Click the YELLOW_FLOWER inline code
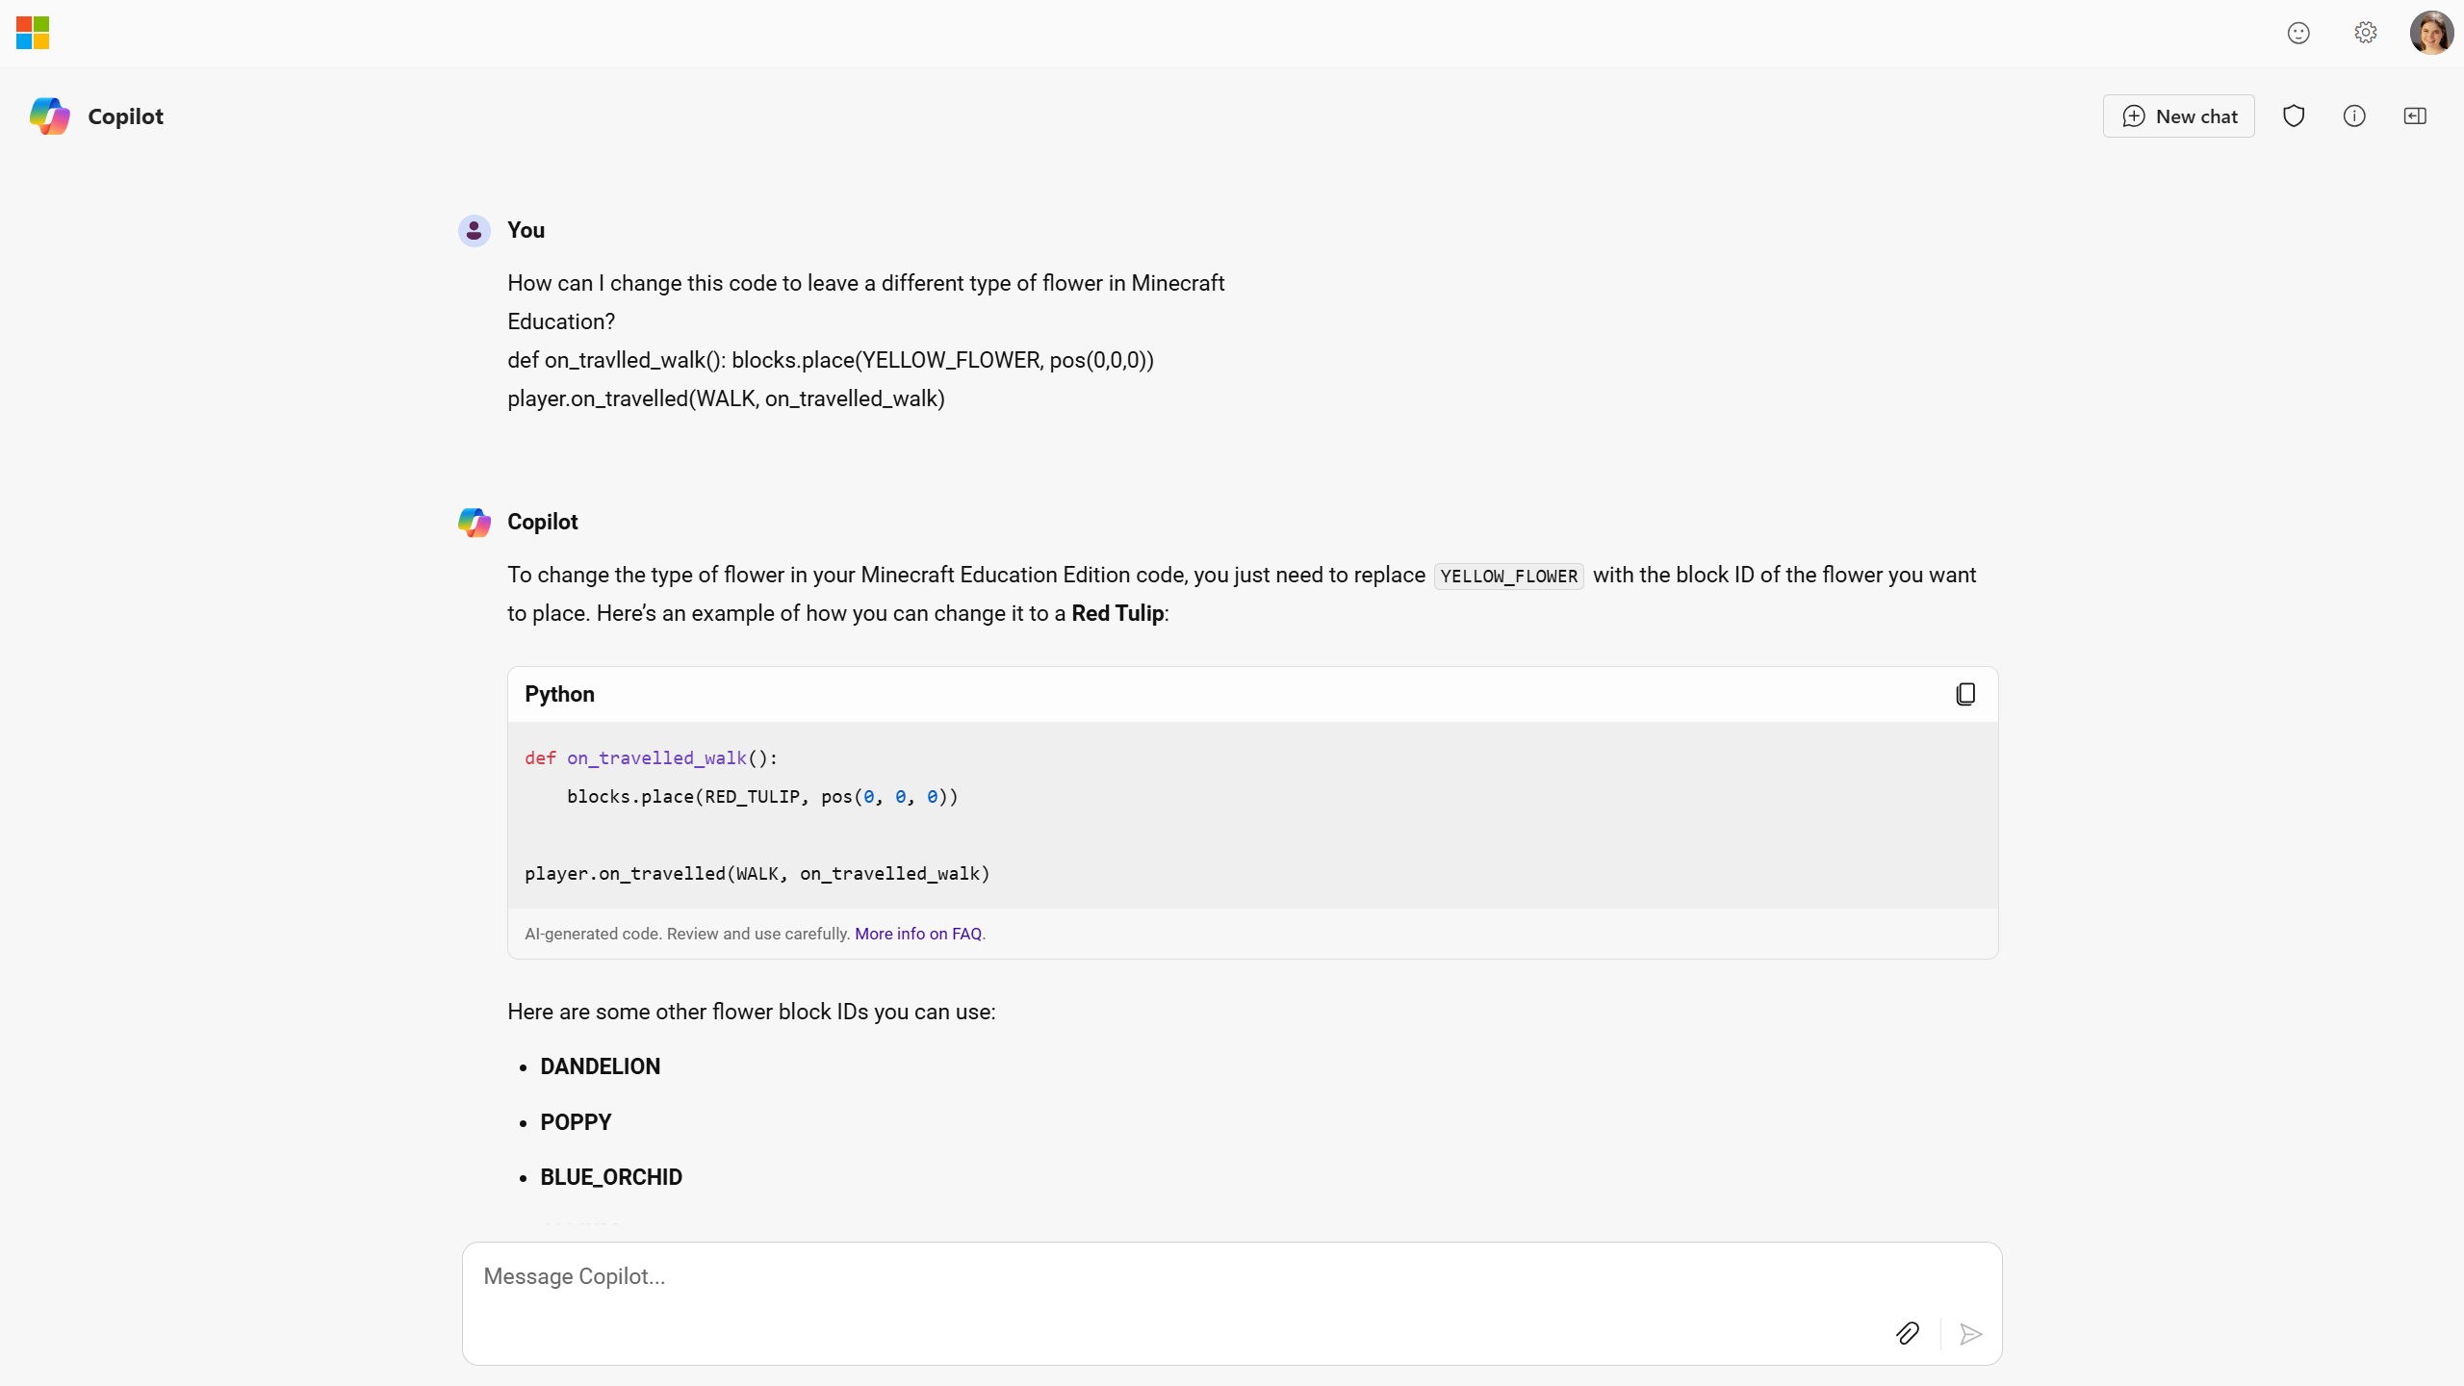 [x=1509, y=576]
